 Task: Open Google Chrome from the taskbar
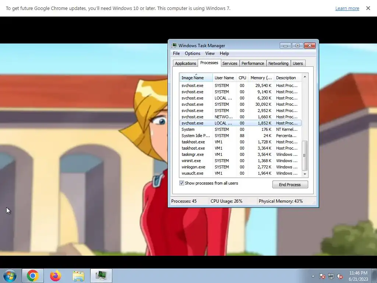[33, 276]
